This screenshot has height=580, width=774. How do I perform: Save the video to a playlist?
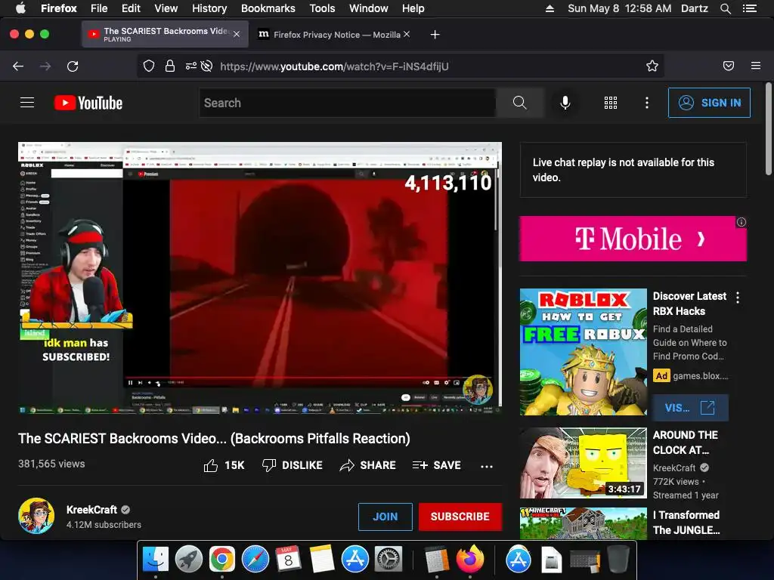point(437,465)
